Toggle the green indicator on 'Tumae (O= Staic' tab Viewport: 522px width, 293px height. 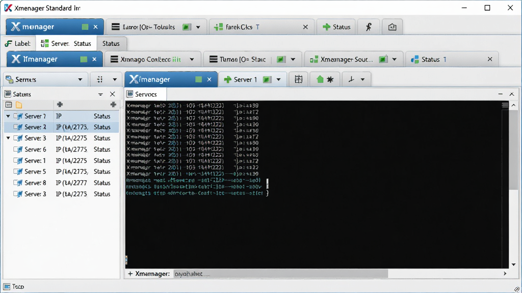click(x=281, y=59)
